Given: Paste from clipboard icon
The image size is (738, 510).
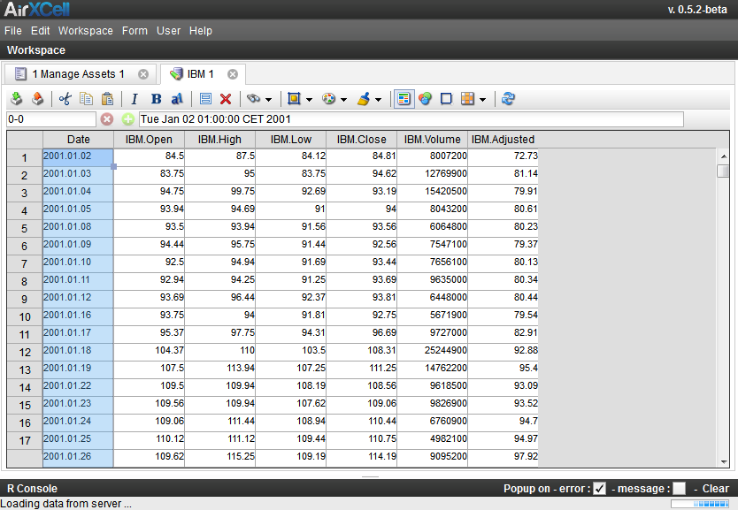Looking at the screenshot, I should pos(108,99).
